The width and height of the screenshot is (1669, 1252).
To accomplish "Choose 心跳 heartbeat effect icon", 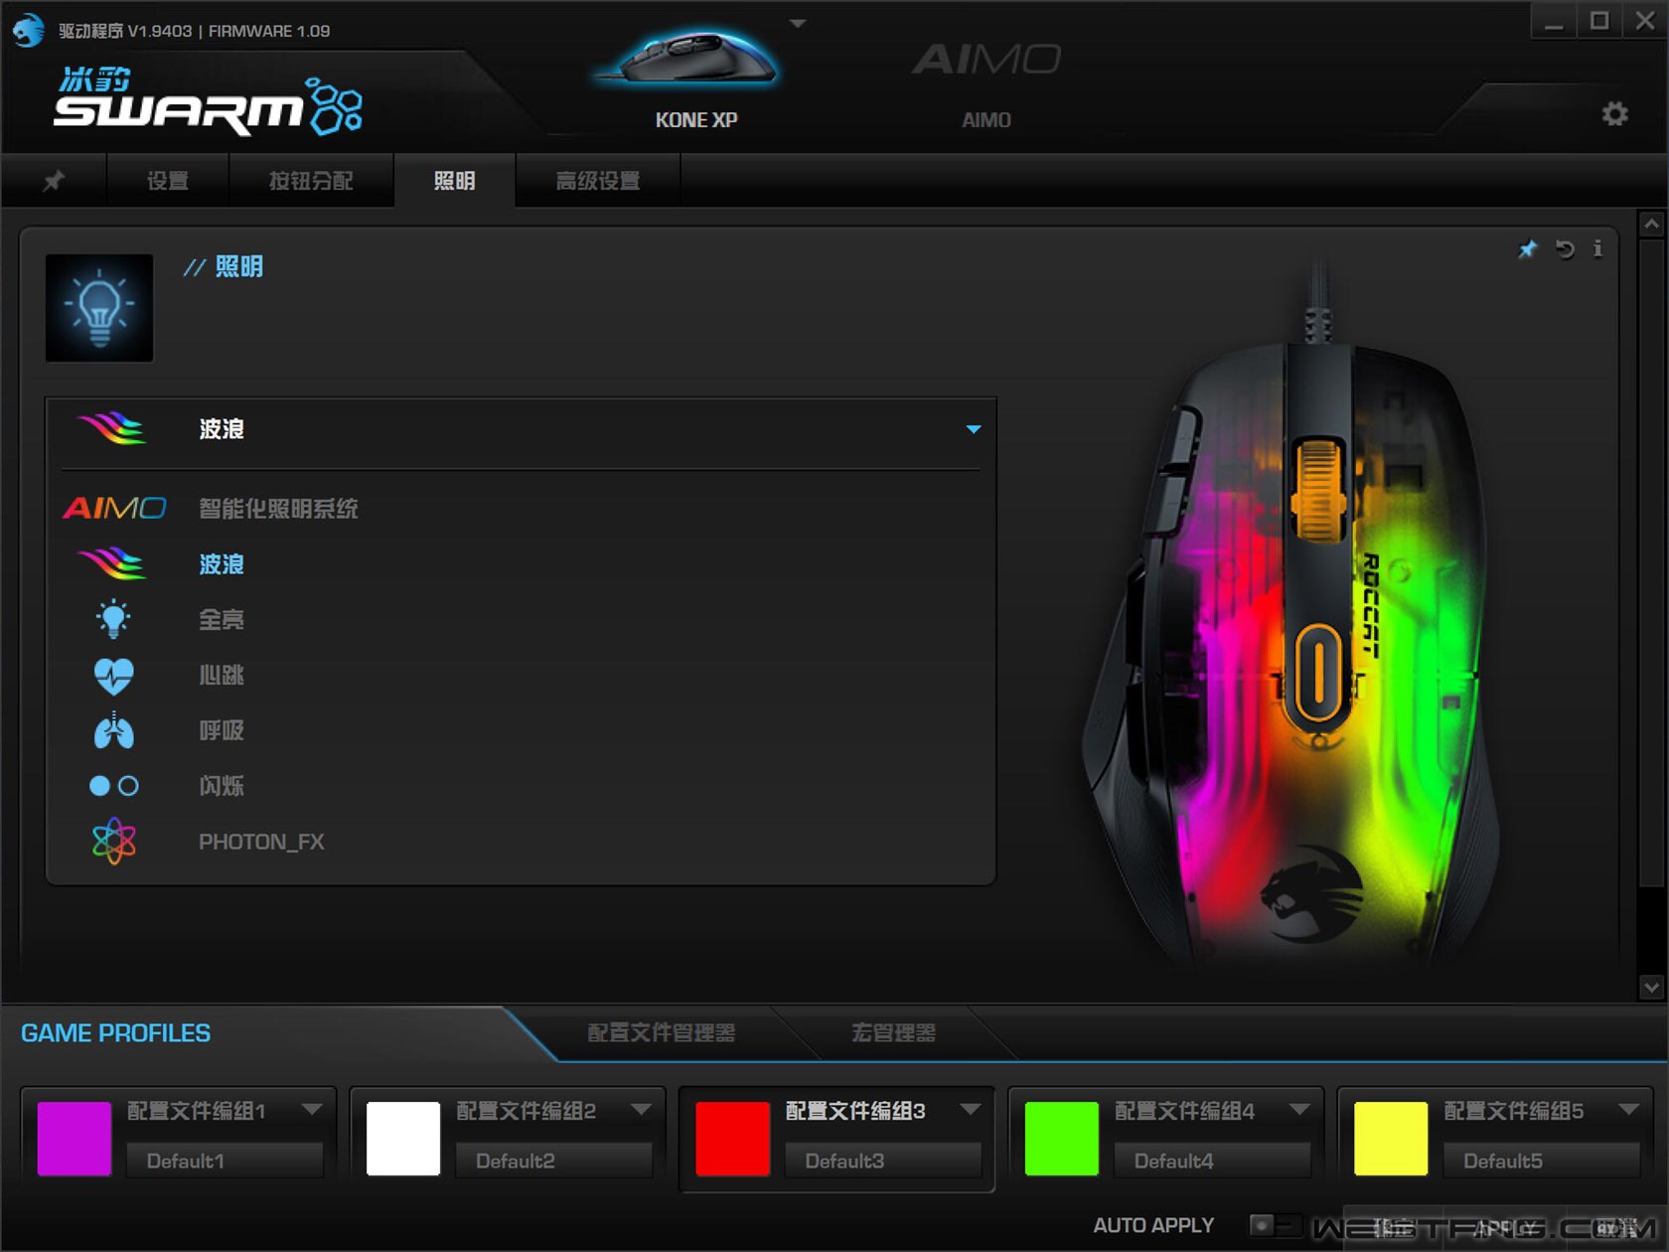I will tap(113, 676).
